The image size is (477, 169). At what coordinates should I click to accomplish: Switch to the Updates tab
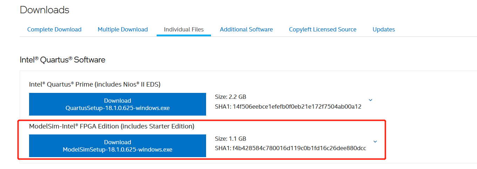[x=384, y=30]
